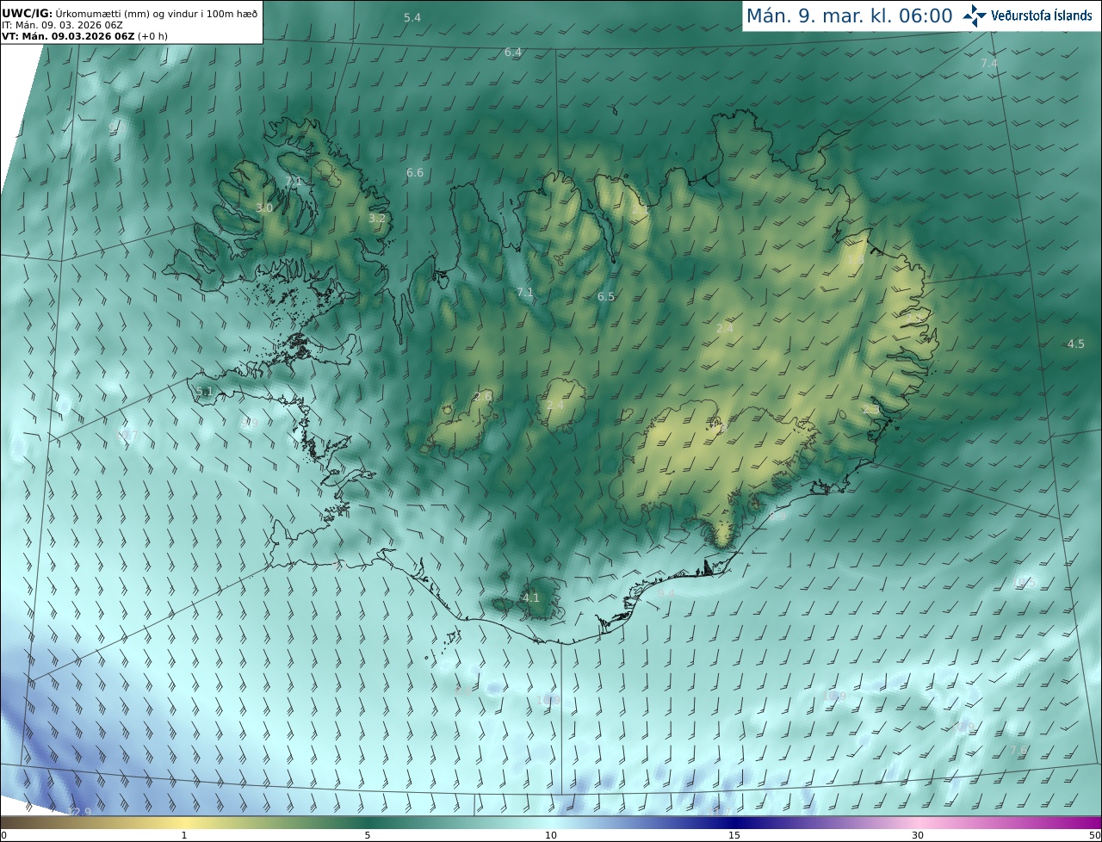Click the pink colour scale segment near 30

coord(918,823)
